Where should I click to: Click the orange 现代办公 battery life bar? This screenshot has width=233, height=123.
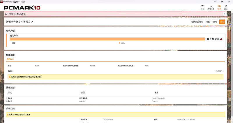pos(107,39)
